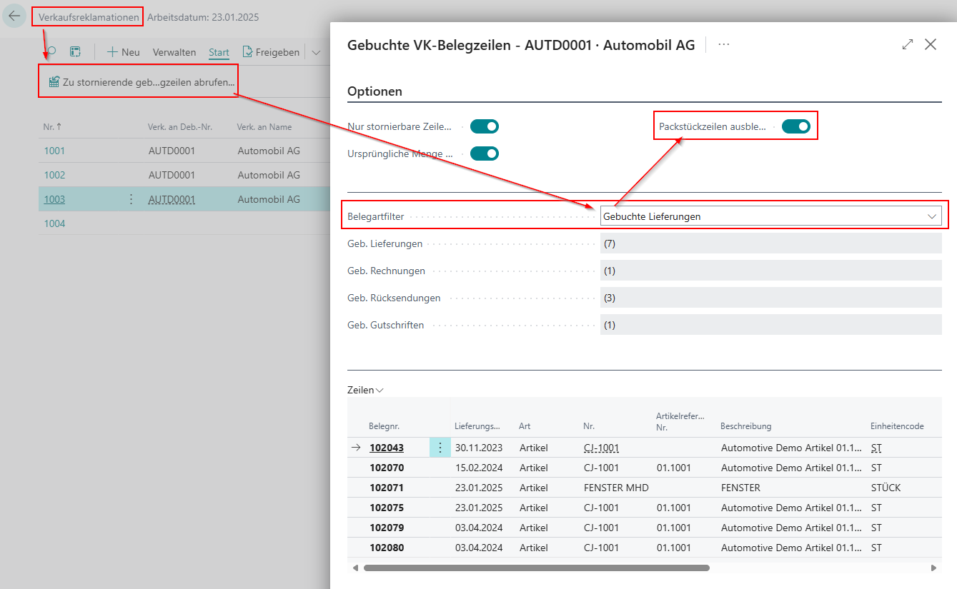Image resolution: width=957 pixels, height=589 pixels.
Task: Switch to the Start tab
Action: point(219,52)
